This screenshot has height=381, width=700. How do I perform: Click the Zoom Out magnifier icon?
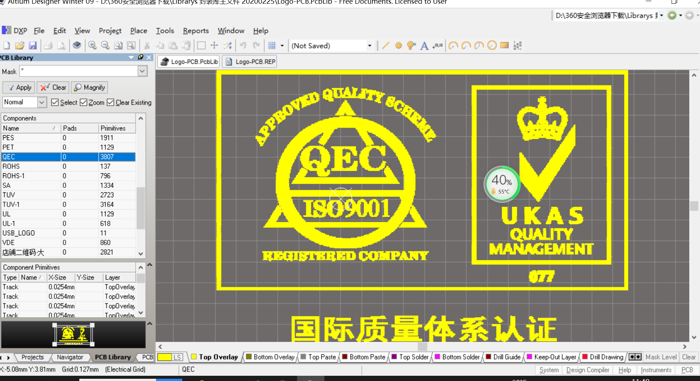(106, 46)
